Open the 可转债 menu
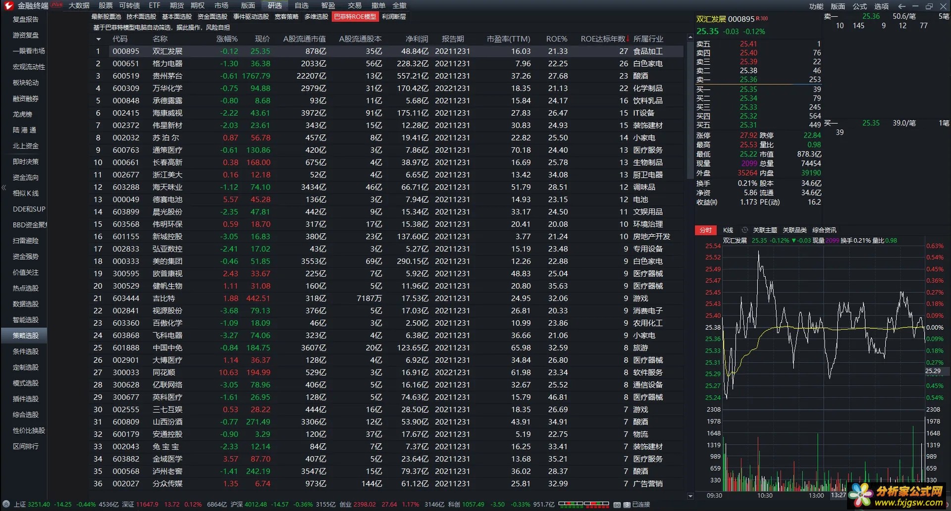The image size is (951, 511). pyautogui.click(x=129, y=5)
